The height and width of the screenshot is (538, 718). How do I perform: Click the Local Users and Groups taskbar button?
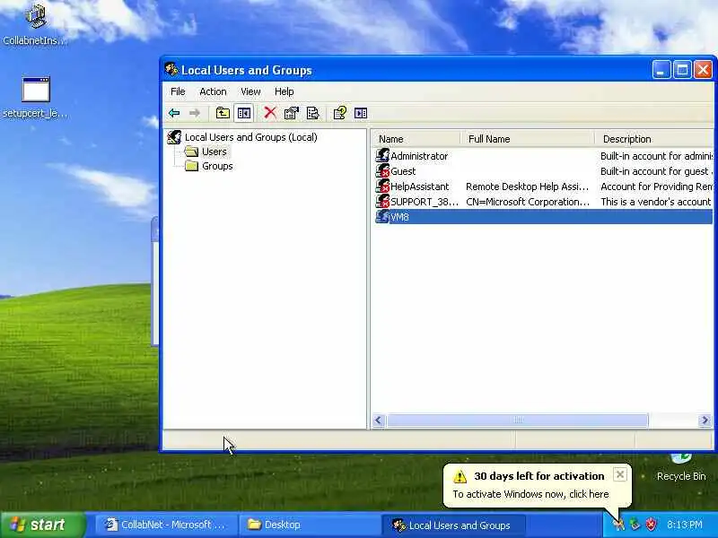pos(453,525)
